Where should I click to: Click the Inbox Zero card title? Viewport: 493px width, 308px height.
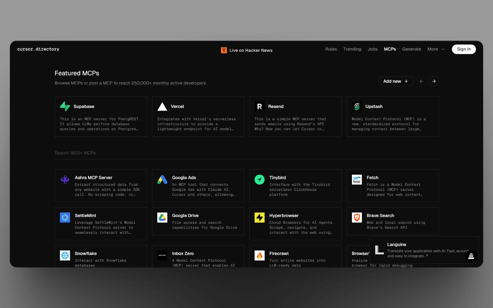pyautogui.click(x=183, y=253)
